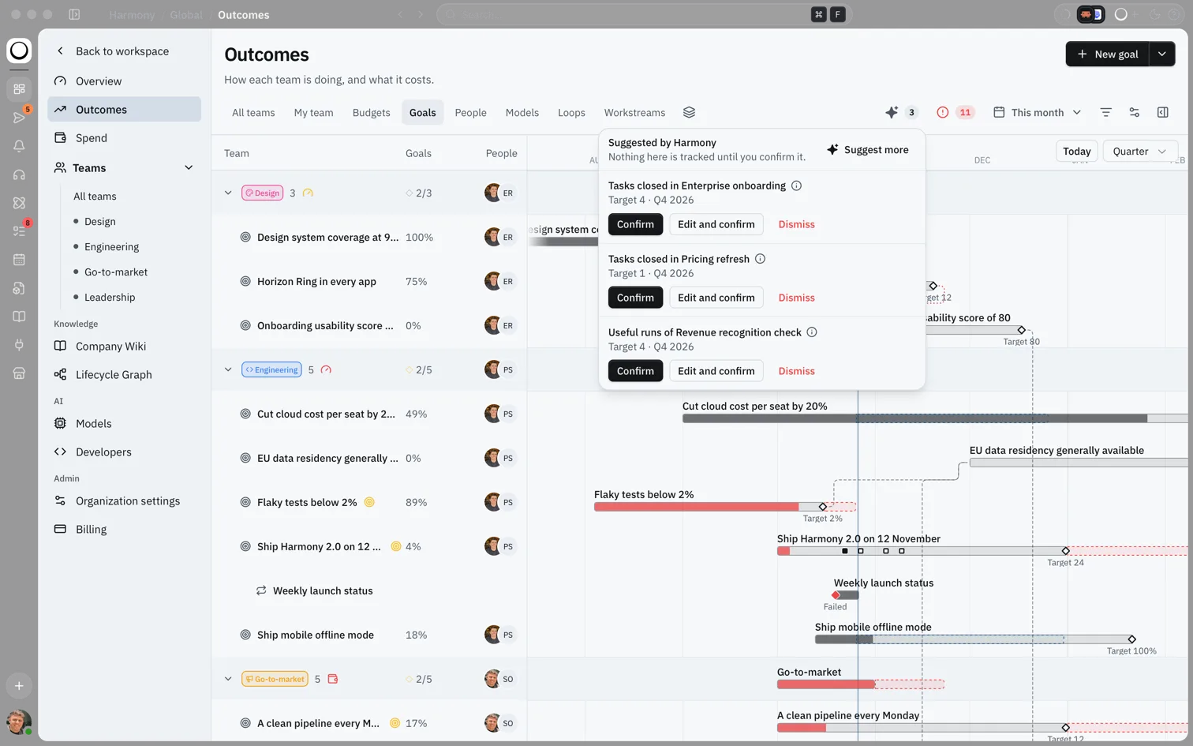Dismiss the Pricing refresh suggestion
Screen dimensions: 1193x746
click(796, 298)
